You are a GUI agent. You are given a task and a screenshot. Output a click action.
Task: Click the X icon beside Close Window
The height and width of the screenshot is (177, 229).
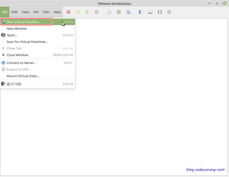3,55
